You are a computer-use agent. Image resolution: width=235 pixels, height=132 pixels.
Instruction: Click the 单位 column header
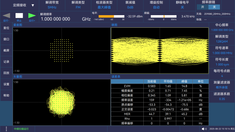click(201, 82)
